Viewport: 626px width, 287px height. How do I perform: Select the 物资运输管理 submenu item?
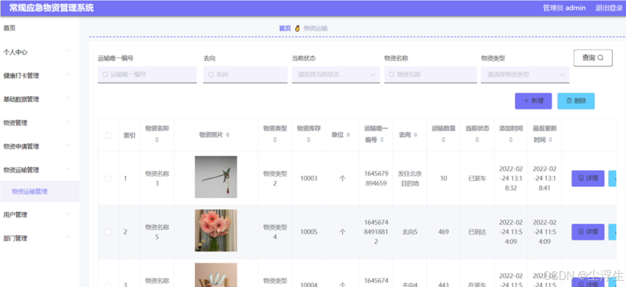(x=39, y=191)
